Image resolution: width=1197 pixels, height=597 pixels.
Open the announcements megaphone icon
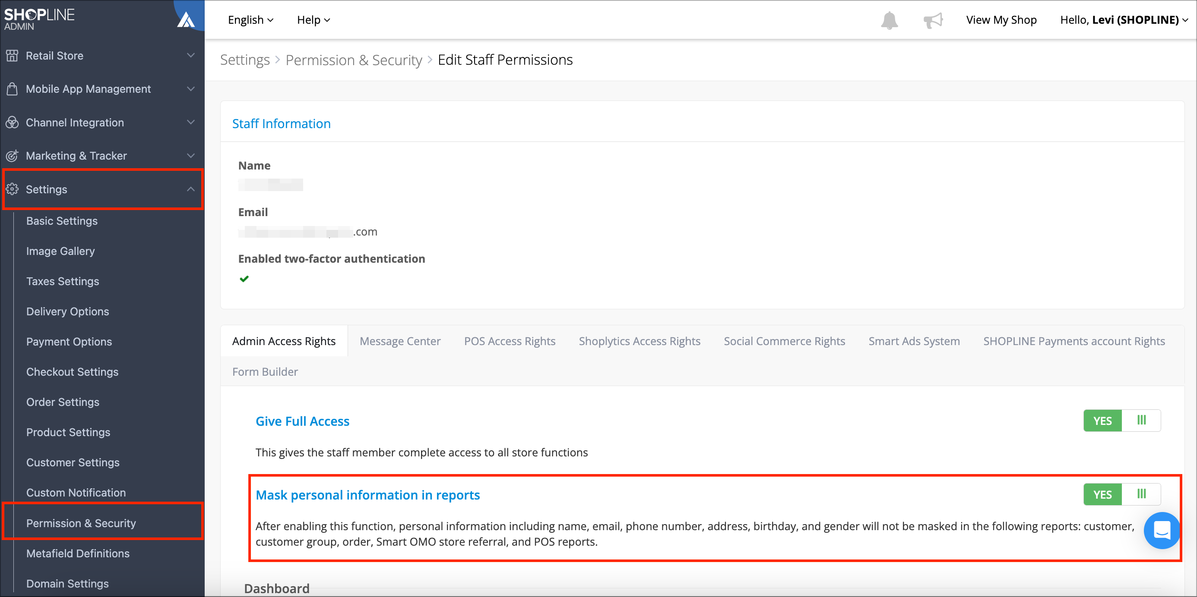pos(933,20)
